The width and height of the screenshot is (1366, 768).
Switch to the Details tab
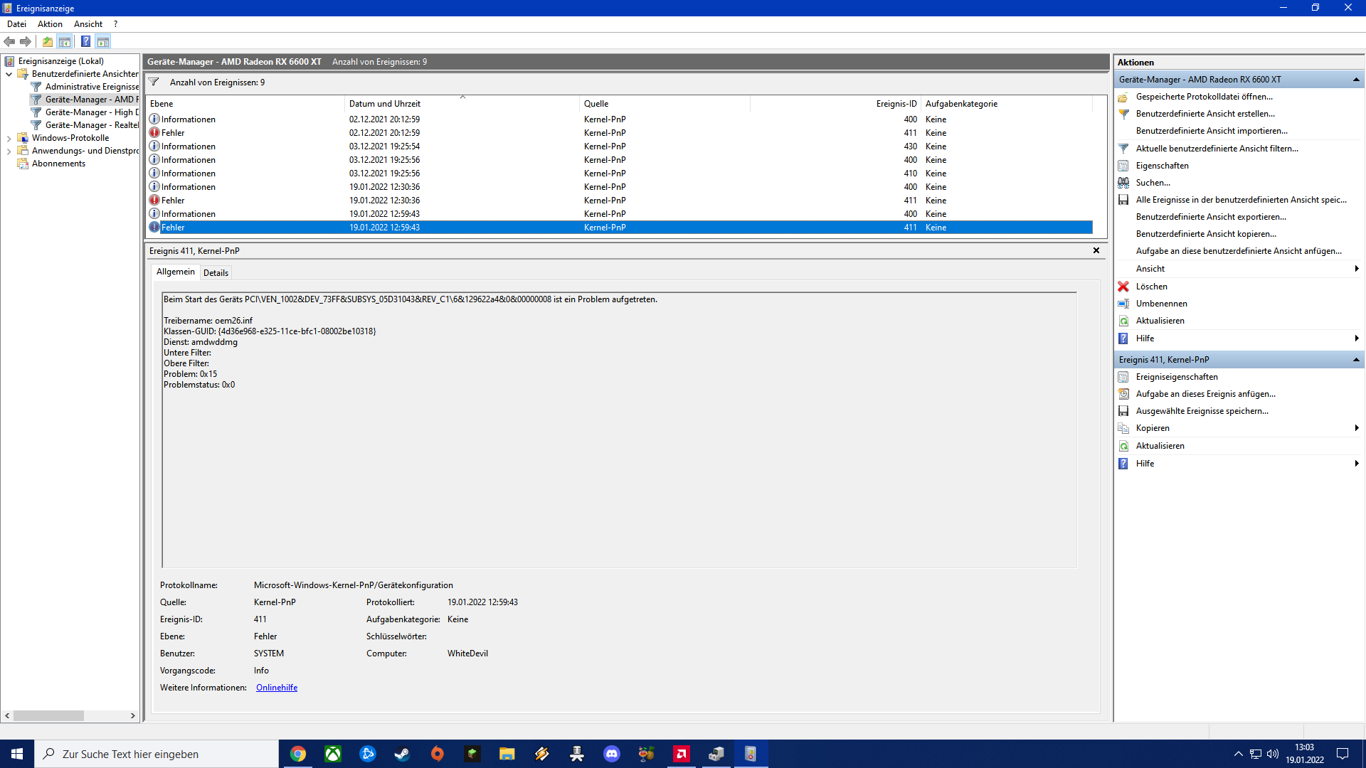216,272
